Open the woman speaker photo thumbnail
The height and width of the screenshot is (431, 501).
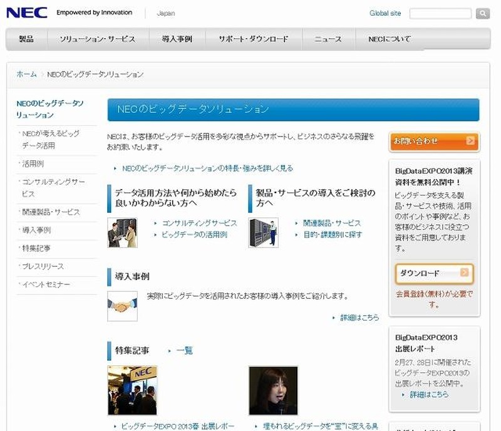click(273, 390)
